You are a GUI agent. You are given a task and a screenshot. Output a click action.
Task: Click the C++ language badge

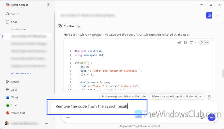[x=204, y=42]
